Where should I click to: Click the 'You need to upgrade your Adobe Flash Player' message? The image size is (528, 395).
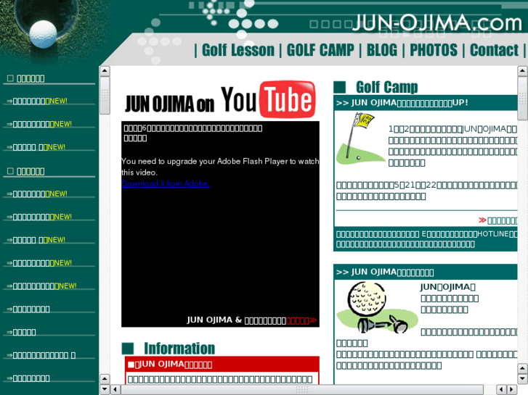point(220,167)
